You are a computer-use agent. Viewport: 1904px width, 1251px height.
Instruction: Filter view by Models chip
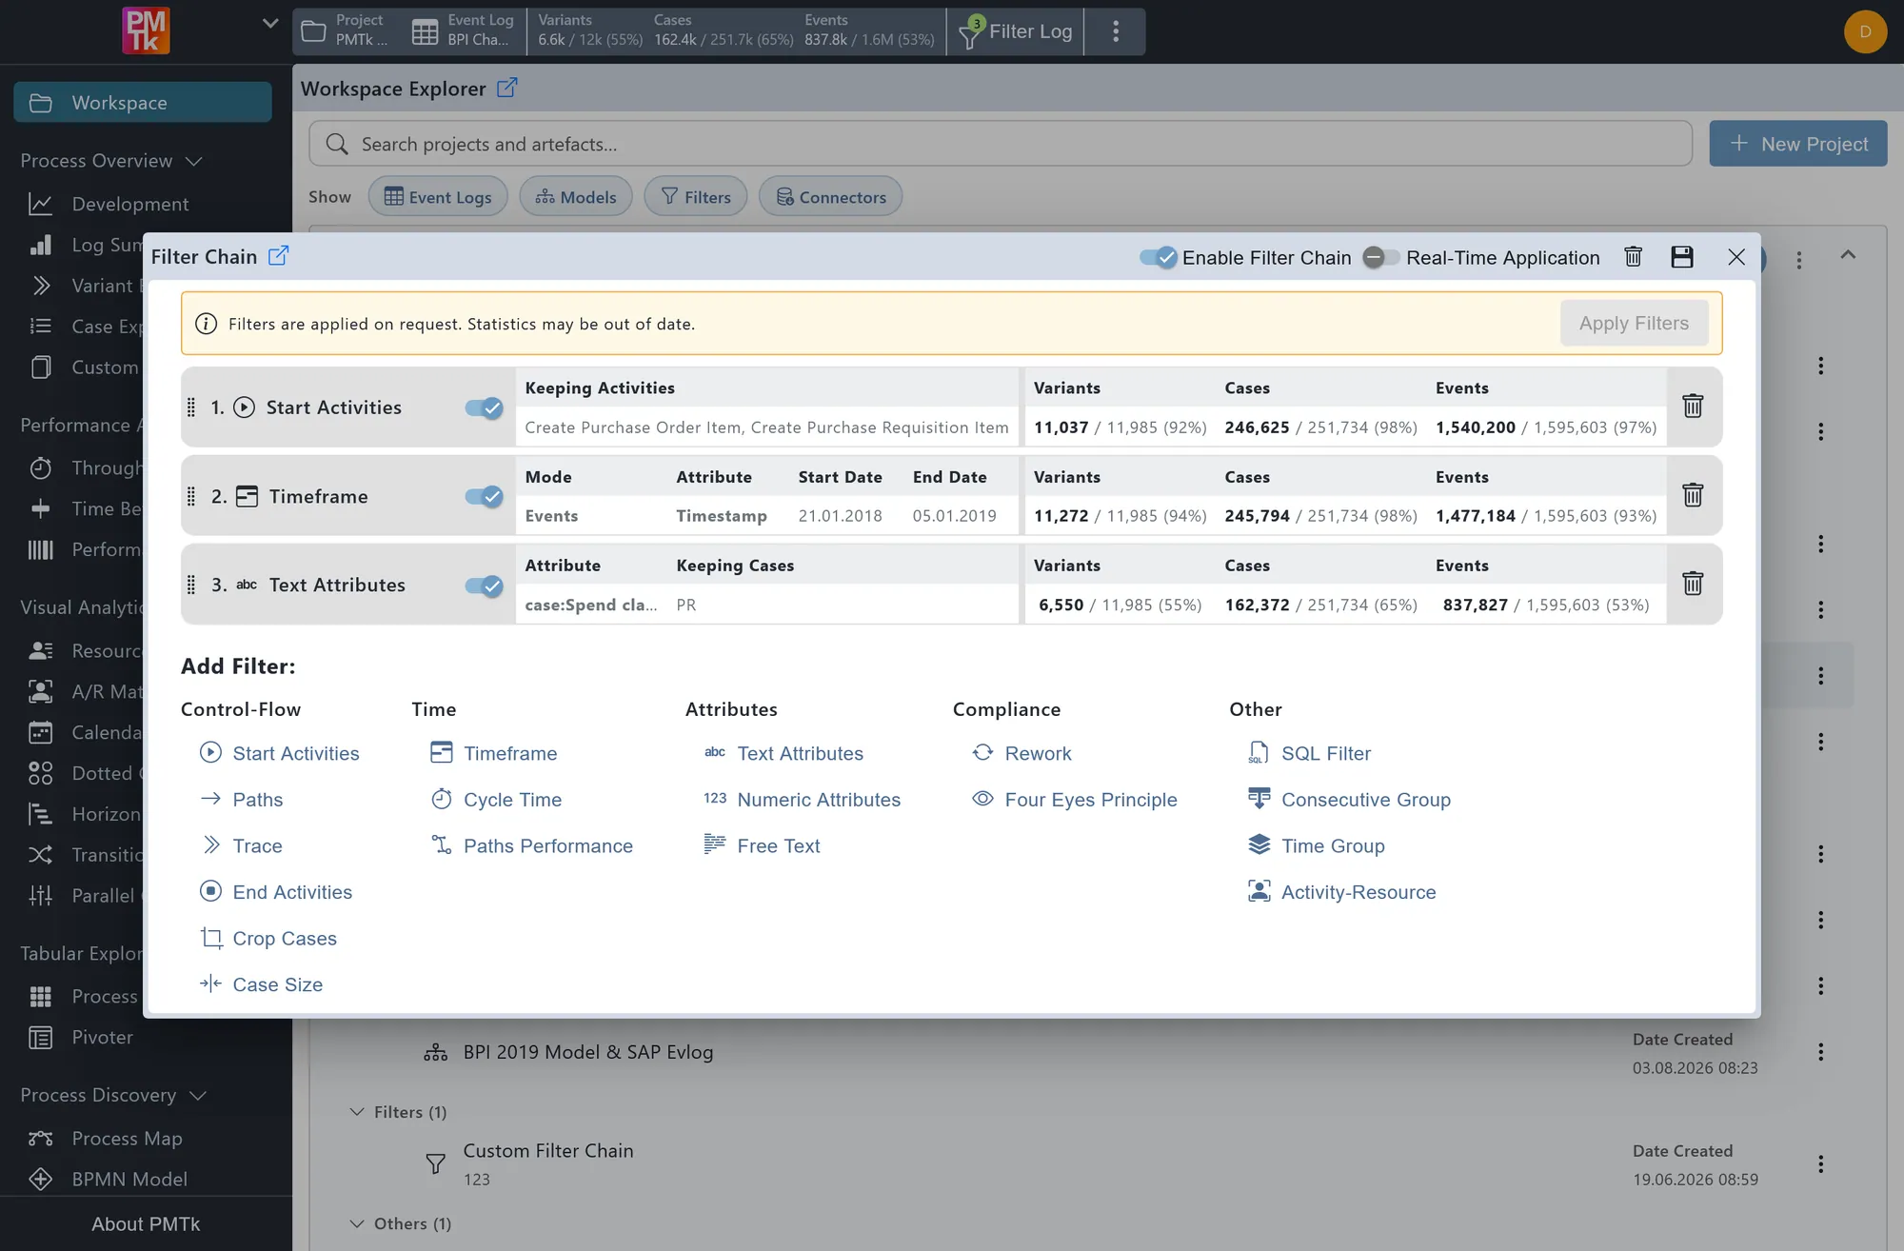coord(576,196)
